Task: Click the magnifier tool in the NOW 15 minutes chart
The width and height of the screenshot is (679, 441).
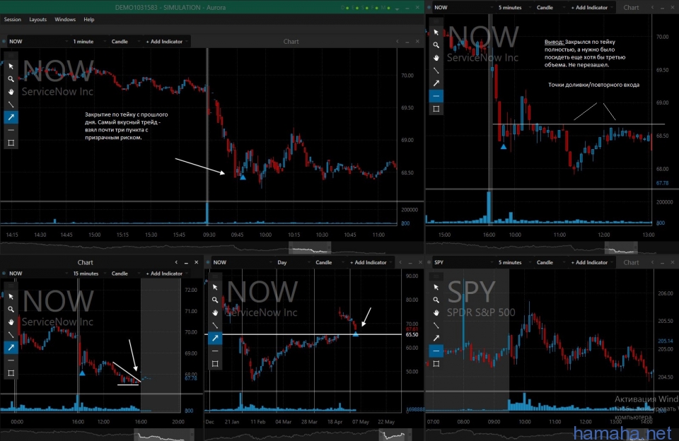Action: tap(11, 309)
